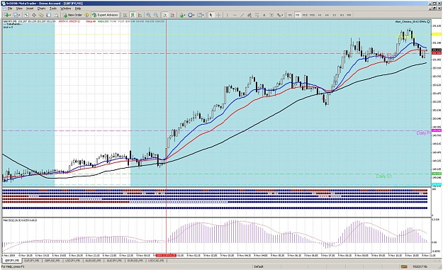Open the Periods clock dropdown
This screenshot has height=270, width=443.
(x=191, y=15)
